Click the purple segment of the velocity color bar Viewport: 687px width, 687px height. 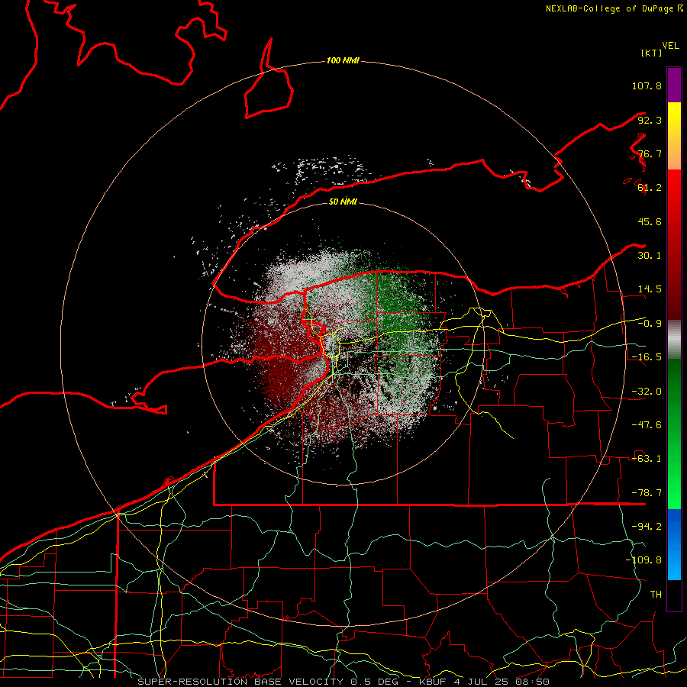click(x=674, y=85)
